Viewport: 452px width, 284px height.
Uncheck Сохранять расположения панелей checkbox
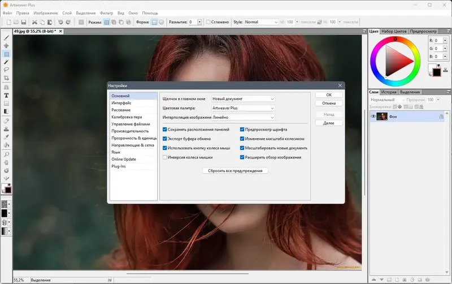pyautogui.click(x=165, y=130)
